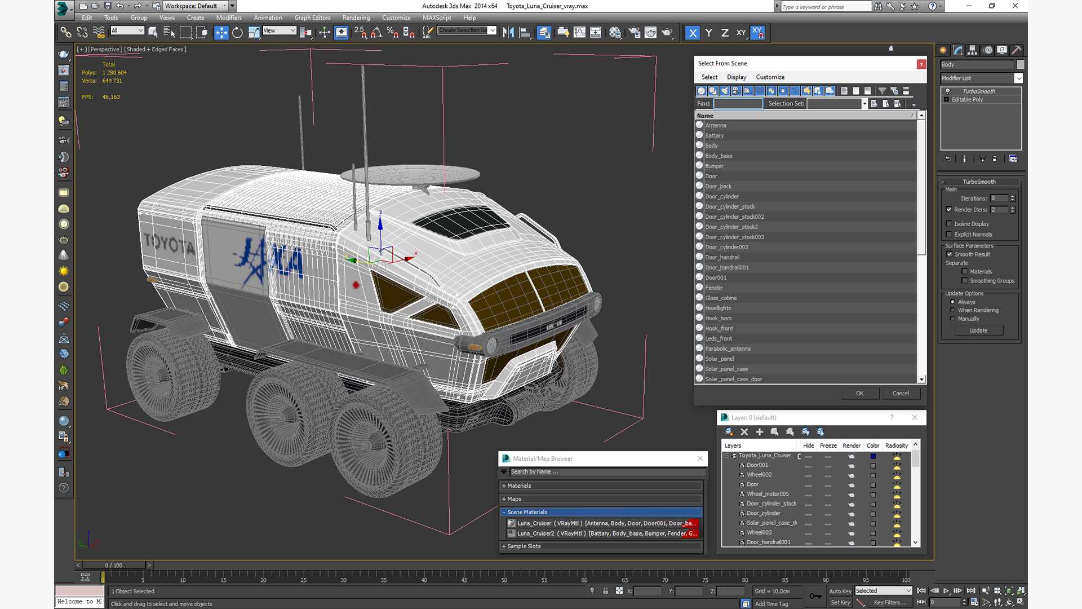
Task: Click the Key Filters button
Action: tap(890, 602)
